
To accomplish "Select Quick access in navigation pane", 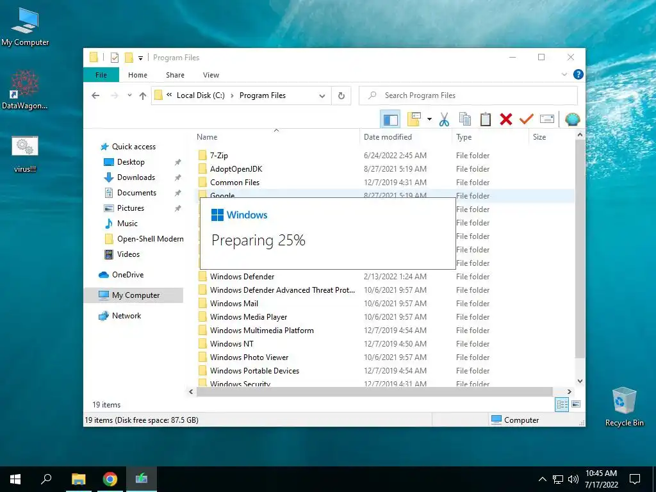I will (x=133, y=147).
